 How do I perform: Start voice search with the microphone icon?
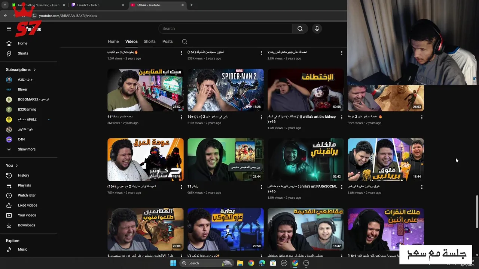317,29
